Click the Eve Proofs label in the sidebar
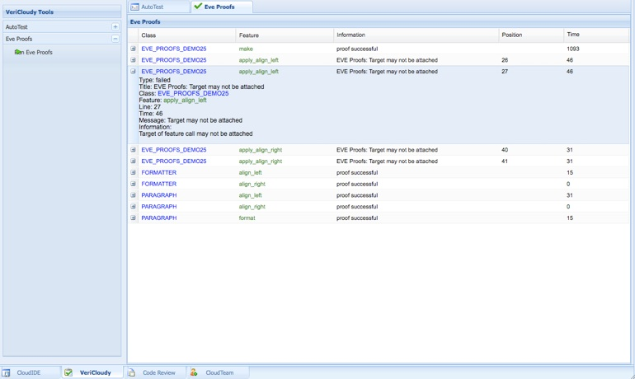This screenshot has height=379, width=635. pos(19,39)
